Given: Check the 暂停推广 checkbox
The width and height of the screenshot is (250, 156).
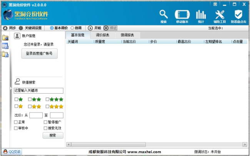Looking at the screenshot, I should [46, 122].
